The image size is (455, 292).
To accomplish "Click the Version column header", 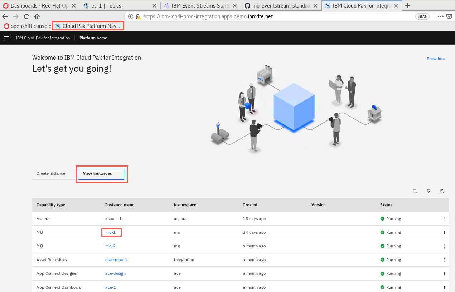I will point(318,205).
